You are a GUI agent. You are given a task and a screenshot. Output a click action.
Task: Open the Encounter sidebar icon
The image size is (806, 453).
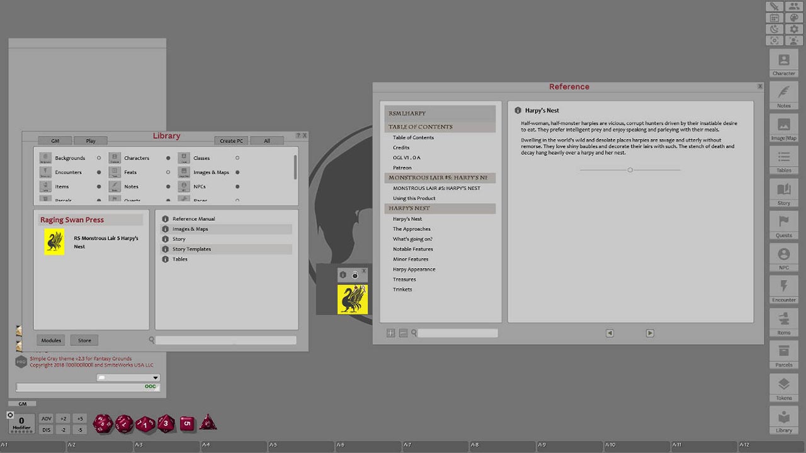click(783, 289)
